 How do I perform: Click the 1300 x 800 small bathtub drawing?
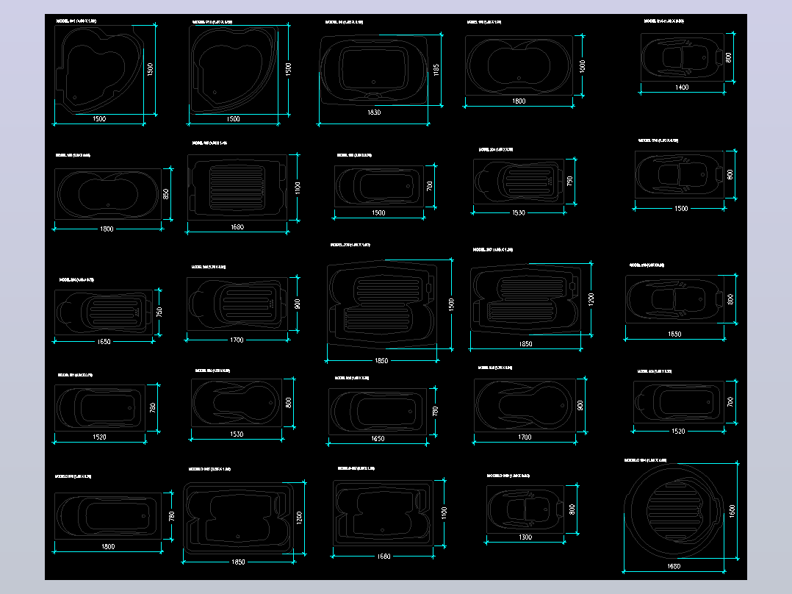525,509
